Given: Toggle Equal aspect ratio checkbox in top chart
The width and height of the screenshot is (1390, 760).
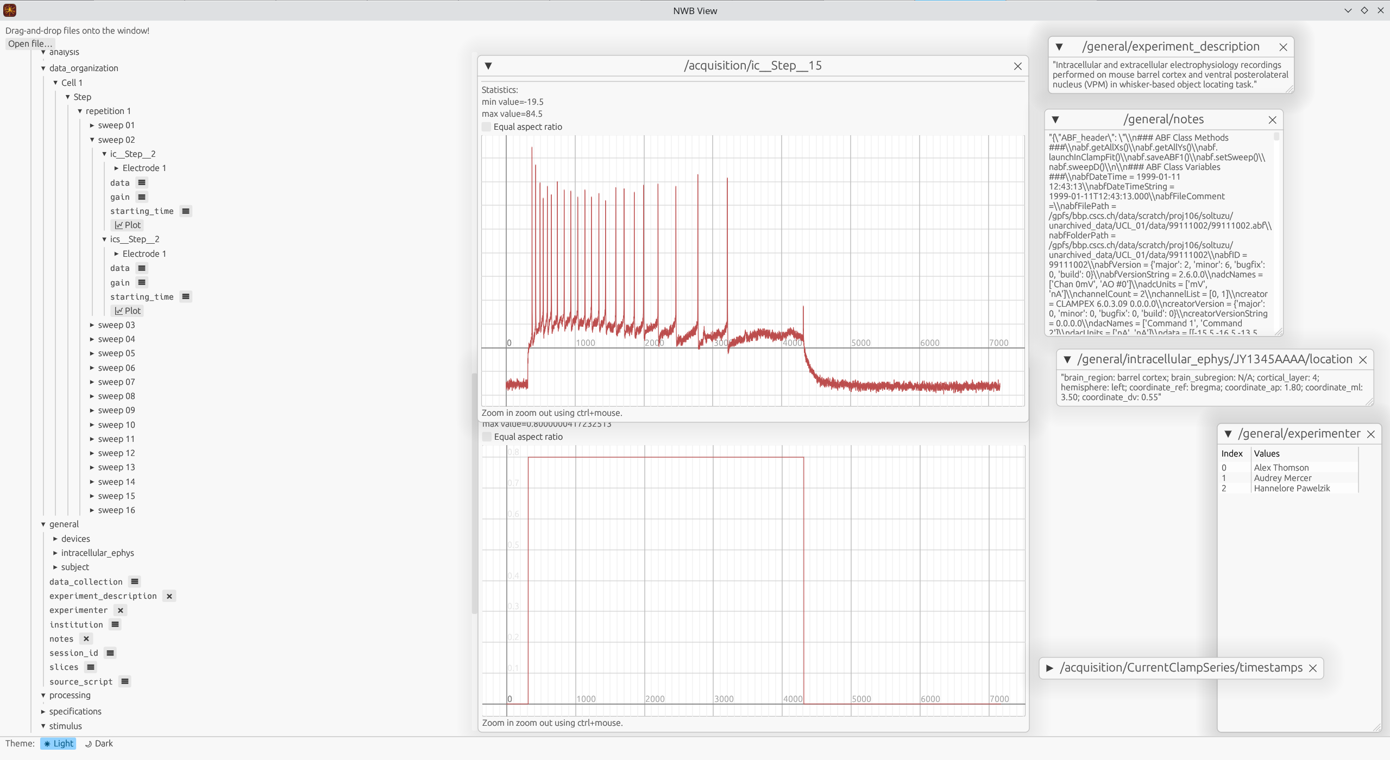Looking at the screenshot, I should tap(487, 126).
